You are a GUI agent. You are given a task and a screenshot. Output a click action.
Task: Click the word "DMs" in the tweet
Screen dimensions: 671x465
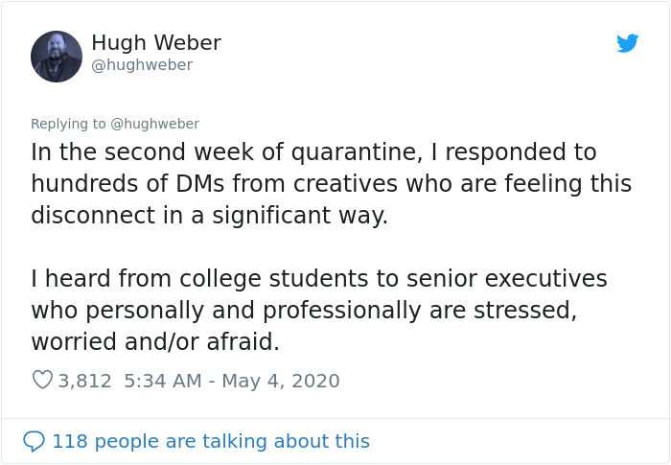click(x=200, y=183)
